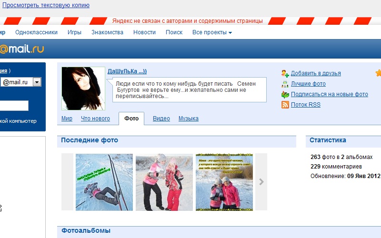This screenshot has height=238, width=381.
Task: Select the Фото tab
Action: click(x=131, y=119)
